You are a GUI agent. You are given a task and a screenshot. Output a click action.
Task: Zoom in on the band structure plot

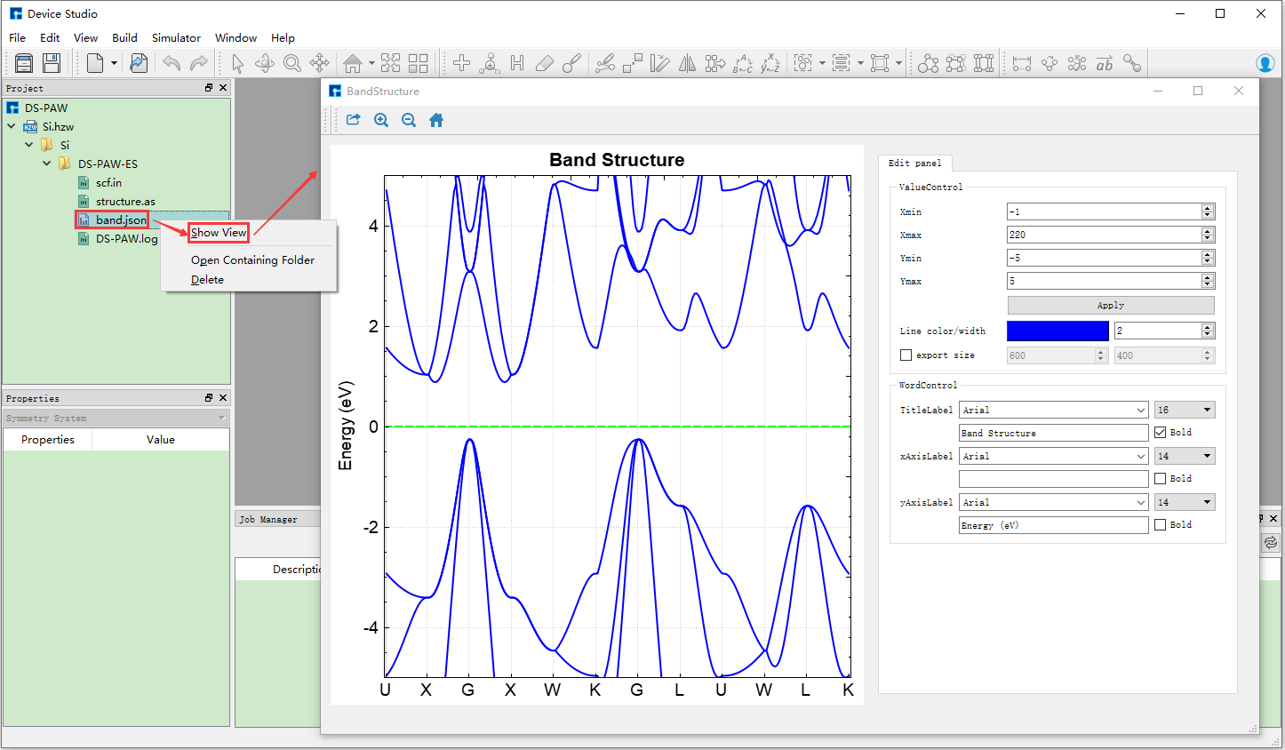point(381,120)
